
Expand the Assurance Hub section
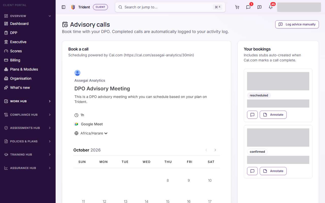pyautogui.click(x=28, y=168)
